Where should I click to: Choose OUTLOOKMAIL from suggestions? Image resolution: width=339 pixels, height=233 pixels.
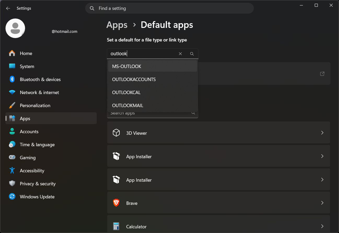click(153, 105)
